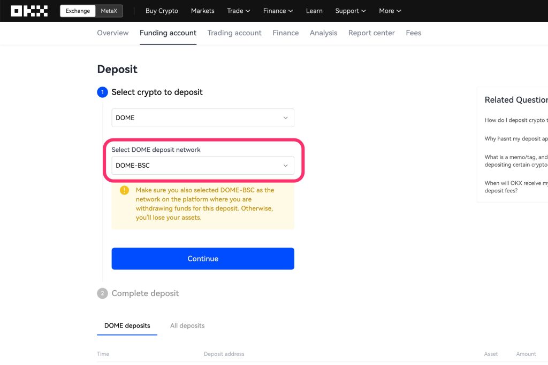This screenshot has width=548, height=365.
Task: Open the DOME crypto dropdown
Action: click(203, 118)
